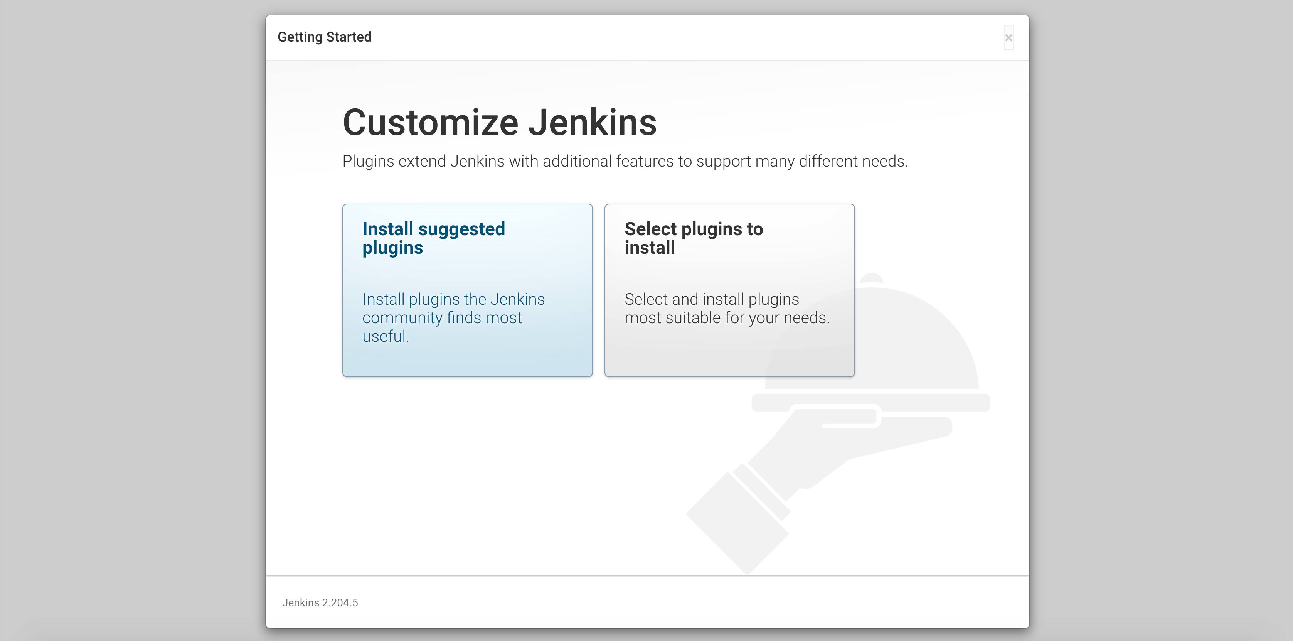This screenshot has height=641, width=1293.
Task: Click the suitable-plugins description text
Action: point(727,308)
